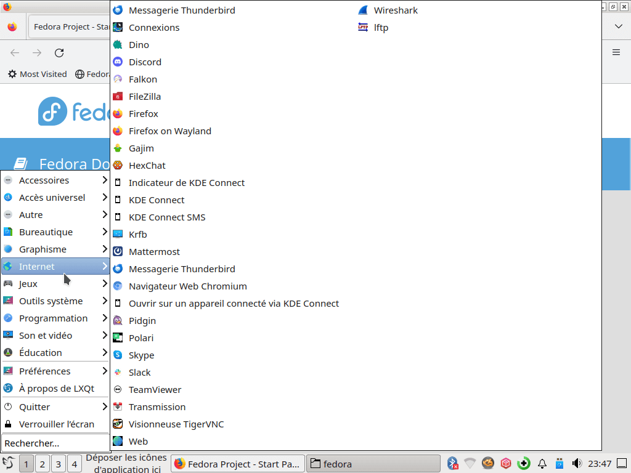The height and width of the screenshot is (473, 631).
Task: Open Connexions remote desktop app
Action: pos(146,28)
